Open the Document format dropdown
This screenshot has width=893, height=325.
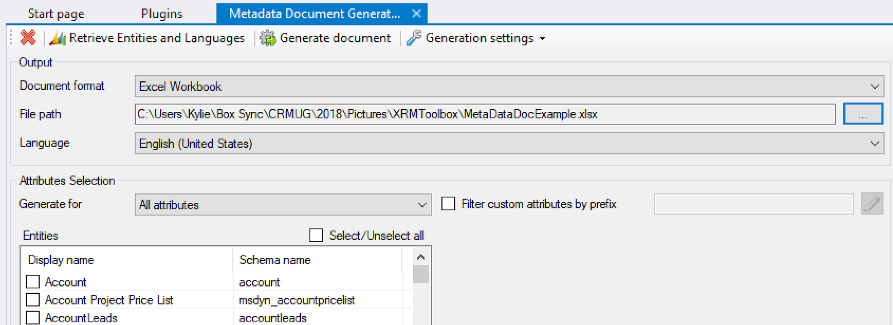[x=874, y=86]
